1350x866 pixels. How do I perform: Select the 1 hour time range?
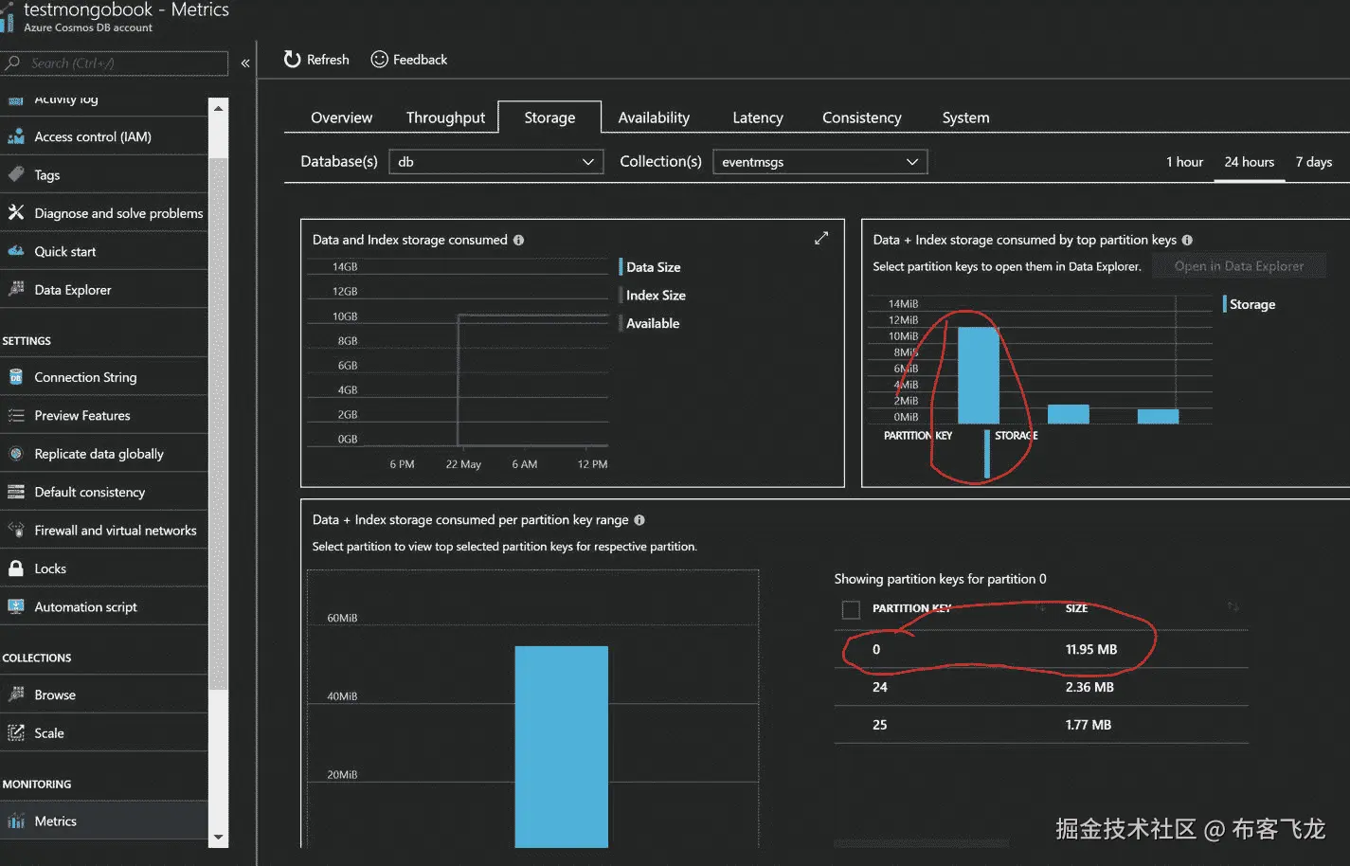click(x=1184, y=162)
